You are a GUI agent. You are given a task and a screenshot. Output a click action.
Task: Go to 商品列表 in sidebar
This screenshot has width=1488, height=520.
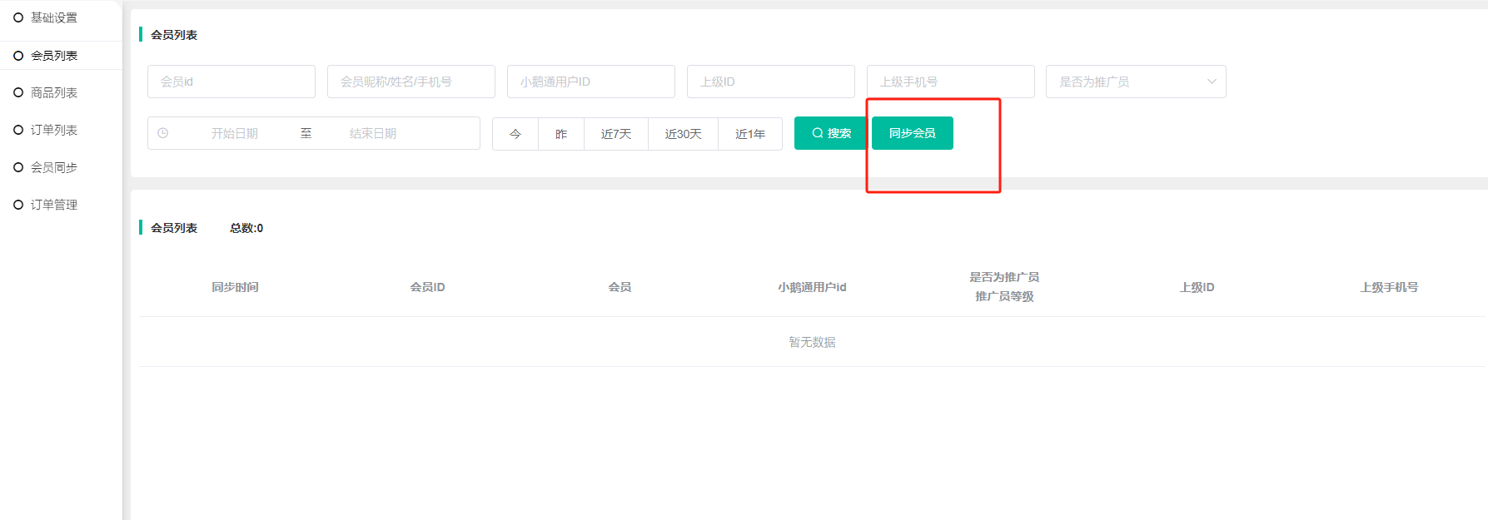(x=53, y=92)
